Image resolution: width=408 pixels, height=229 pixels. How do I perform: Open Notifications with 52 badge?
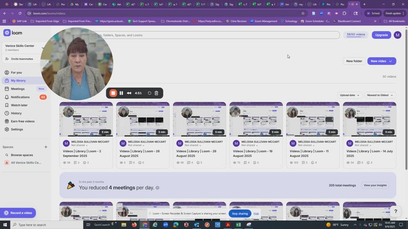coord(20,97)
